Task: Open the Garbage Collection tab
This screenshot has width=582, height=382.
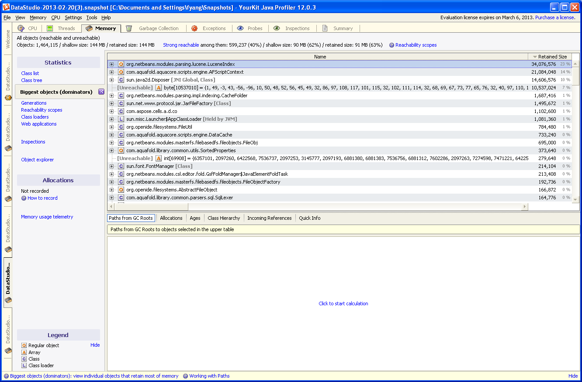Action: (x=152, y=28)
